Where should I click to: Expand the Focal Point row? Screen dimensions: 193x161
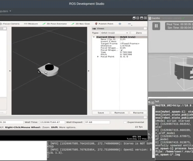tap(98, 56)
